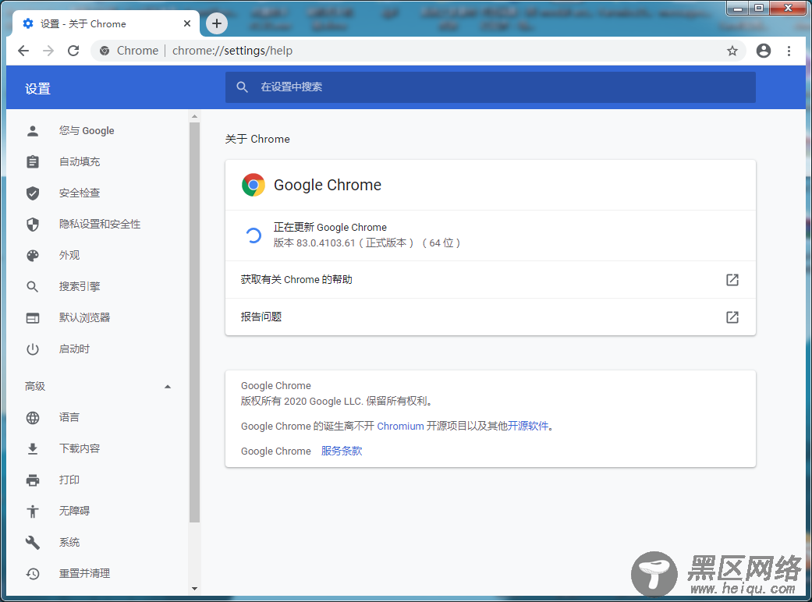Open 搜索引擎 settings section
Viewport: 812px width, 602px height.
click(x=98, y=286)
